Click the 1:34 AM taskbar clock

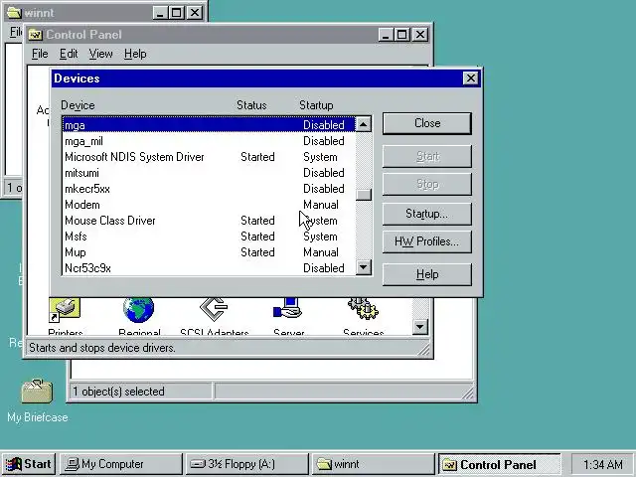tap(603, 464)
